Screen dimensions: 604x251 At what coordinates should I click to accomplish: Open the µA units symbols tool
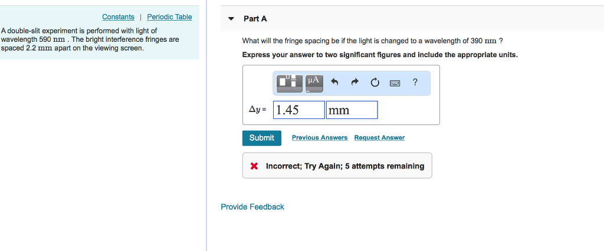pyautogui.click(x=314, y=83)
